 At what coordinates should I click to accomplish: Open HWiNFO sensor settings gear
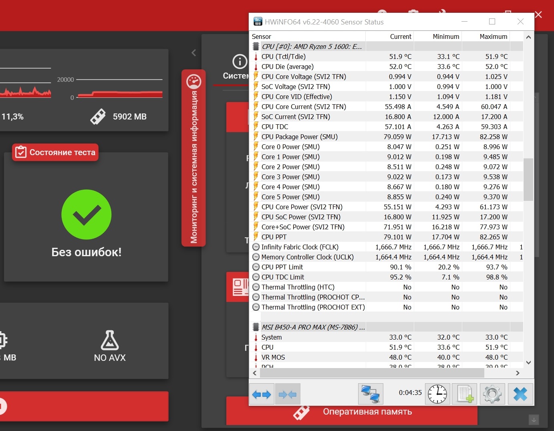click(492, 394)
